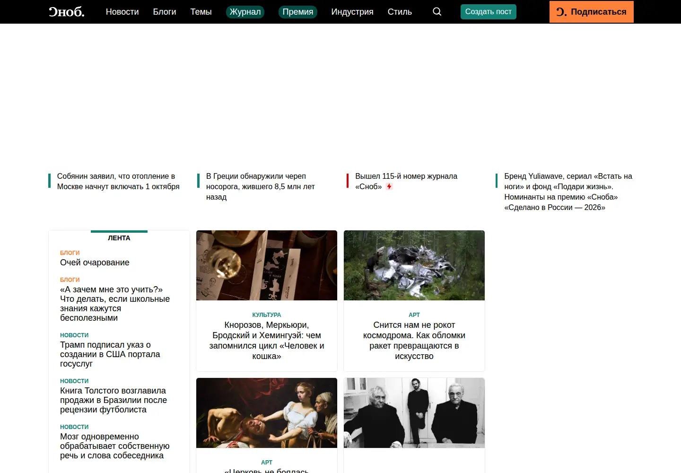681x473 pixels.
Task: Open the Caravaggio Judith painting thumbnail
Action: tap(267, 413)
